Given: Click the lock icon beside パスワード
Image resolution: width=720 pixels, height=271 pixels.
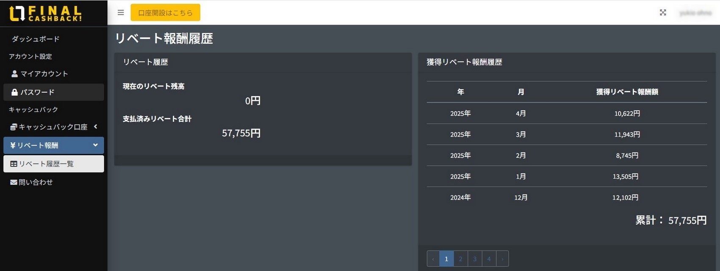Looking at the screenshot, I should [14, 92].
